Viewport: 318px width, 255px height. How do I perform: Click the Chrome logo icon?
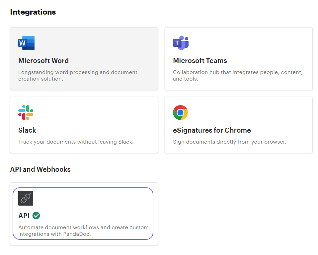pyautogui.click(x=180, y=112)
